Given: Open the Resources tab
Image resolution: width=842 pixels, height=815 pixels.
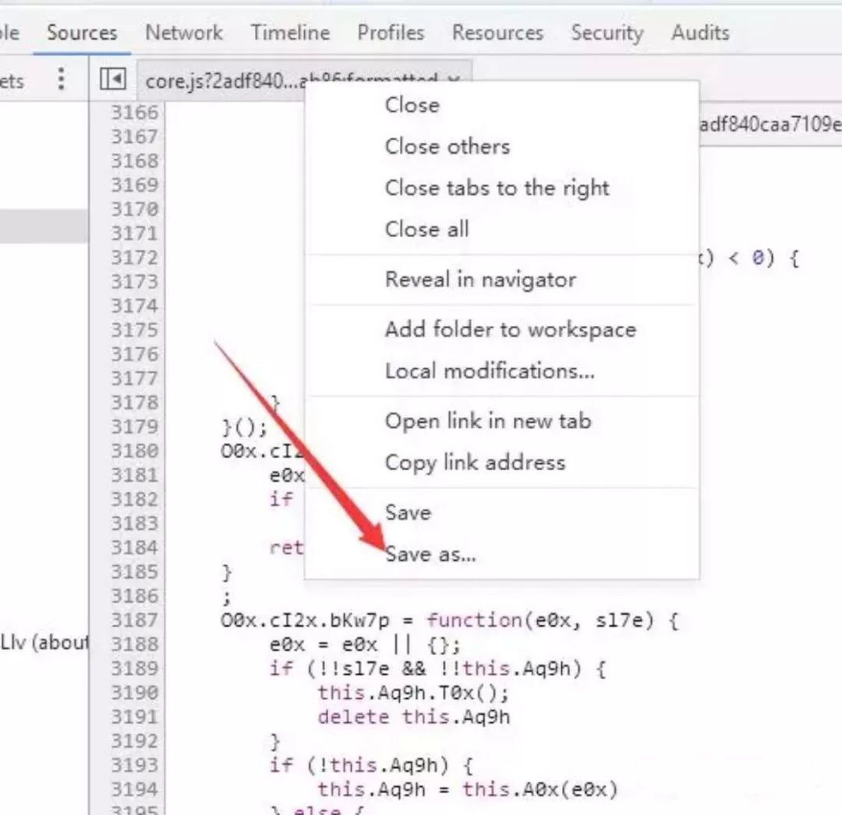Looking at the screenshot, I should [x=497, y=33].
